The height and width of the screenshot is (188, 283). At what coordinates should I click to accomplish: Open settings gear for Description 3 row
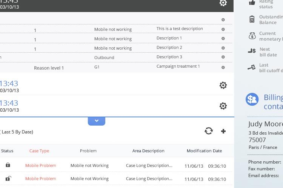(223, 57)
